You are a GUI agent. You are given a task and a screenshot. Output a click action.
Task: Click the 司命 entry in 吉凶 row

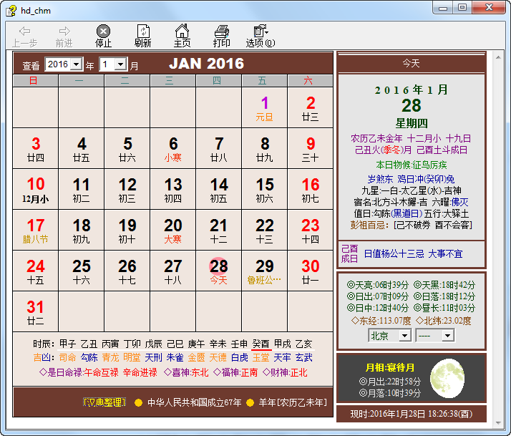[x=67, y=357]
